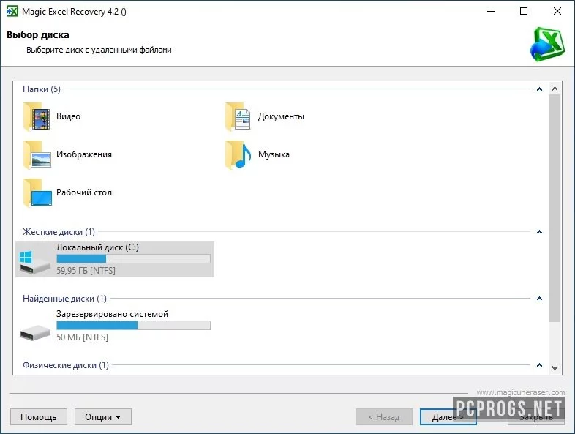575x434 pixels.
Task: Select the Музыка folder icon
Action: pyautogui.click(x=238, y=154)
